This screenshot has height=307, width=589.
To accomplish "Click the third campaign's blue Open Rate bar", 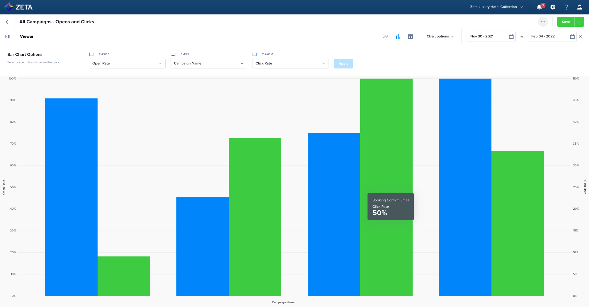I will [x=334, y=214].
